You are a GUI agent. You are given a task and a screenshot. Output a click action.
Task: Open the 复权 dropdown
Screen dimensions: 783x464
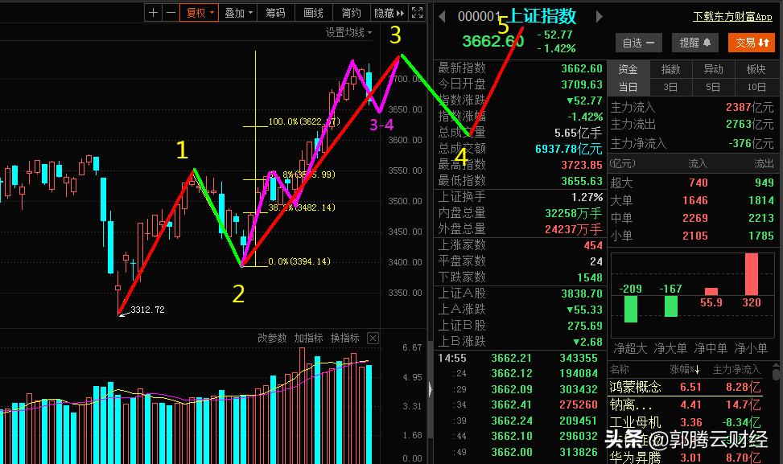pos(200,13)
